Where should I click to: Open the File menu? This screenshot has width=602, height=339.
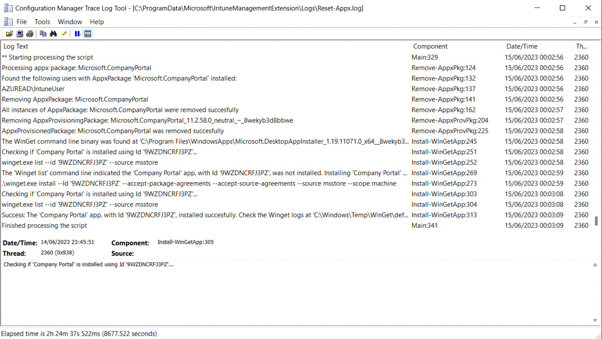[22, 22]
